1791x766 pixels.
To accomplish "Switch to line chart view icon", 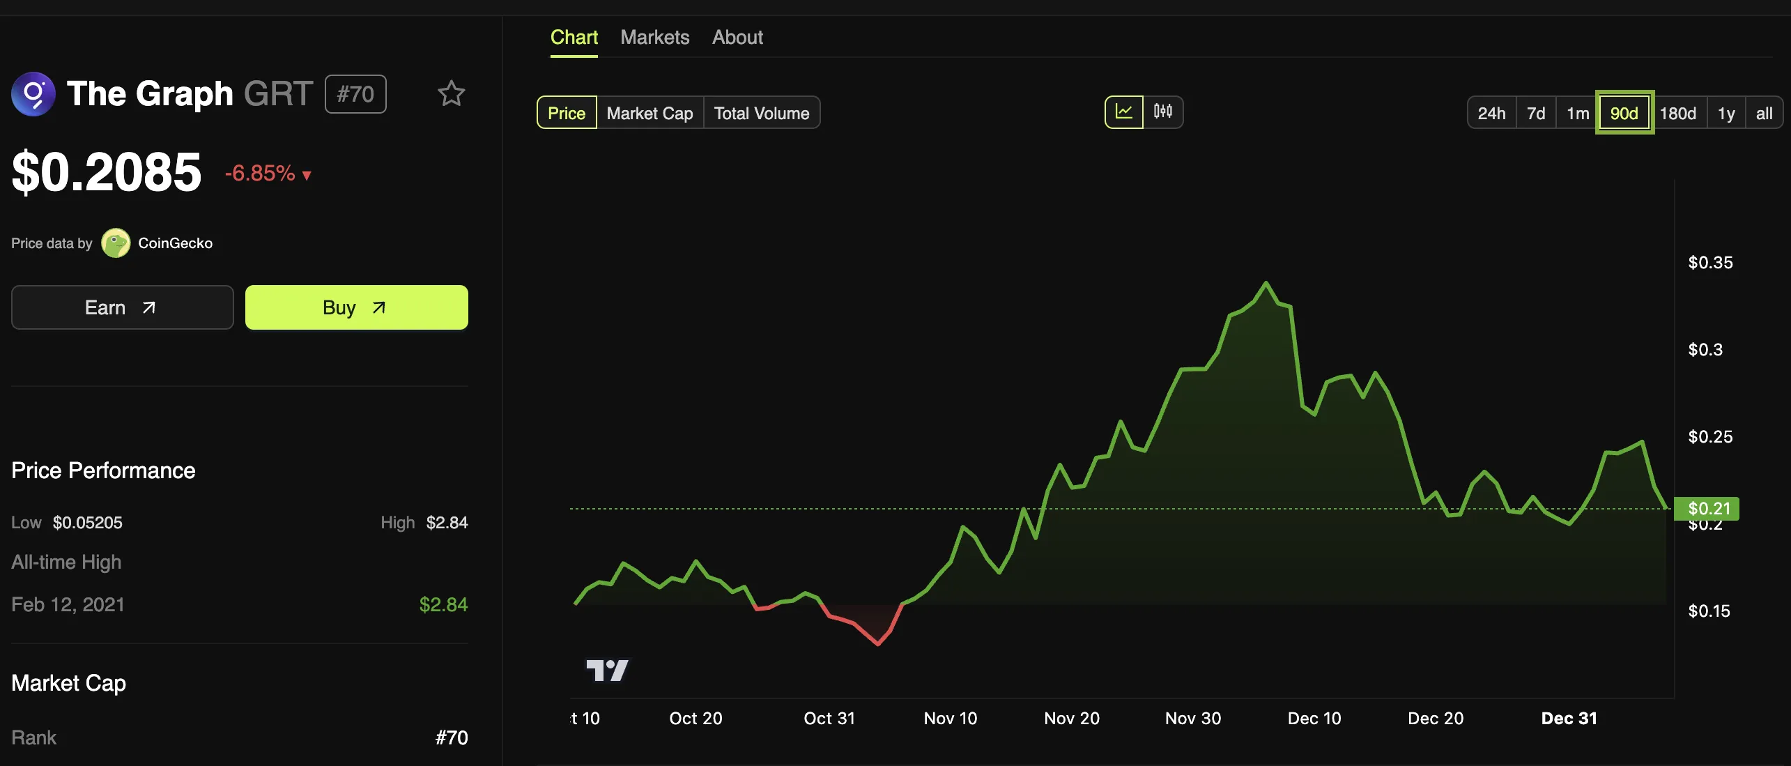I will point(1123,112).
